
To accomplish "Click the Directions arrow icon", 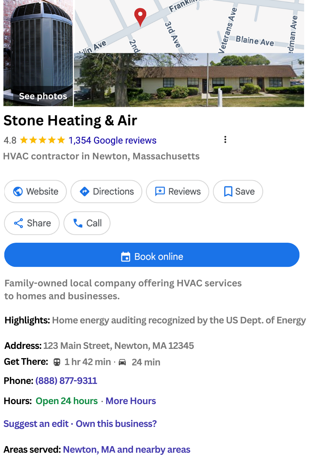I will tap(85, 191).
